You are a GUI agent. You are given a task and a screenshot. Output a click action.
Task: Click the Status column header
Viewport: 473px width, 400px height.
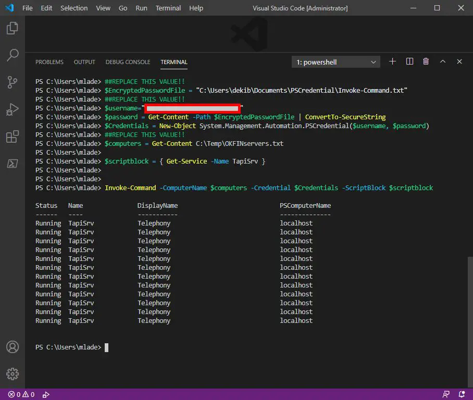point(46,205)
